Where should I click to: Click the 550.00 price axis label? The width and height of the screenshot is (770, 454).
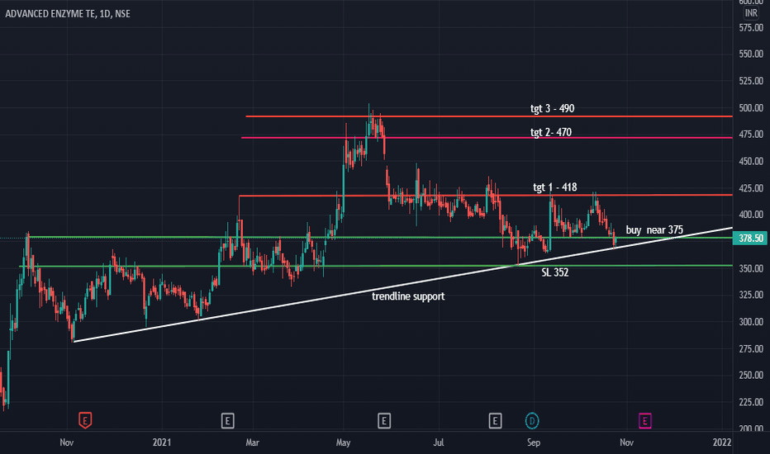[751, 54]
